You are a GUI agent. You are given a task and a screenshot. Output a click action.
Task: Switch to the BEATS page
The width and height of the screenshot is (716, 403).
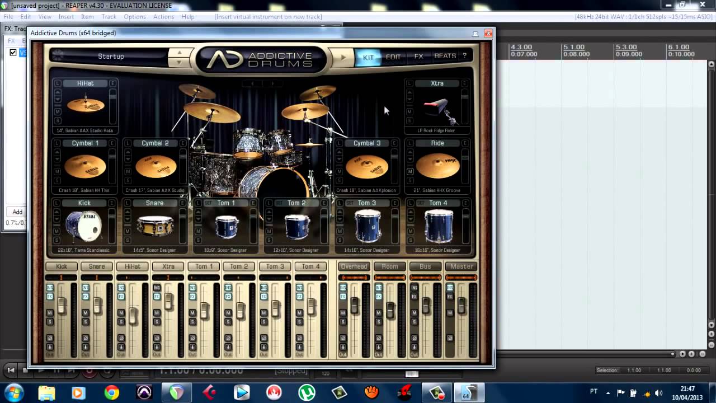point(445,56)
